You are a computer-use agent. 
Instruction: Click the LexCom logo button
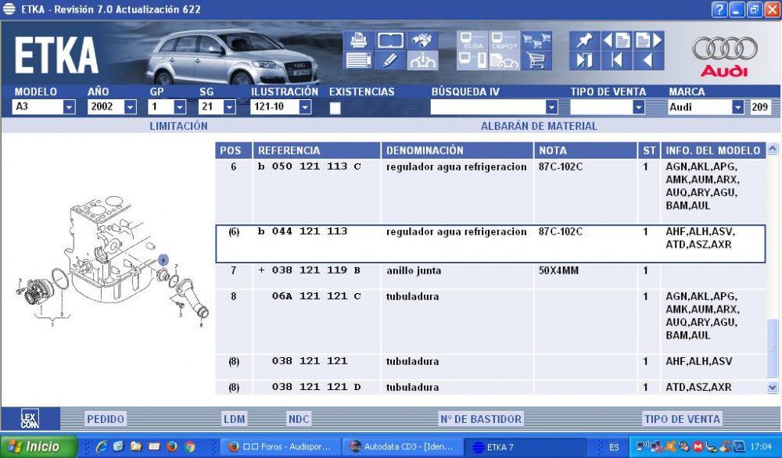(x=30, y=419)
